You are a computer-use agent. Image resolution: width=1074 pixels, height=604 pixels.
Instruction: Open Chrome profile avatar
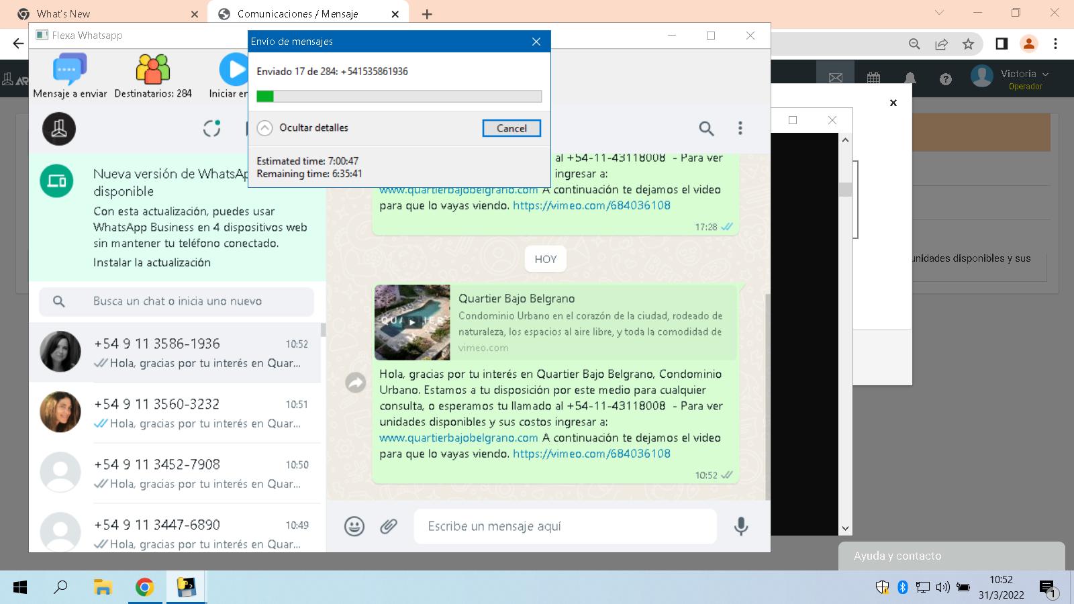pyautogui.click(x=1028, y=44)
